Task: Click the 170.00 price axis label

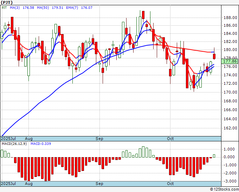Action: coord(230,92)
